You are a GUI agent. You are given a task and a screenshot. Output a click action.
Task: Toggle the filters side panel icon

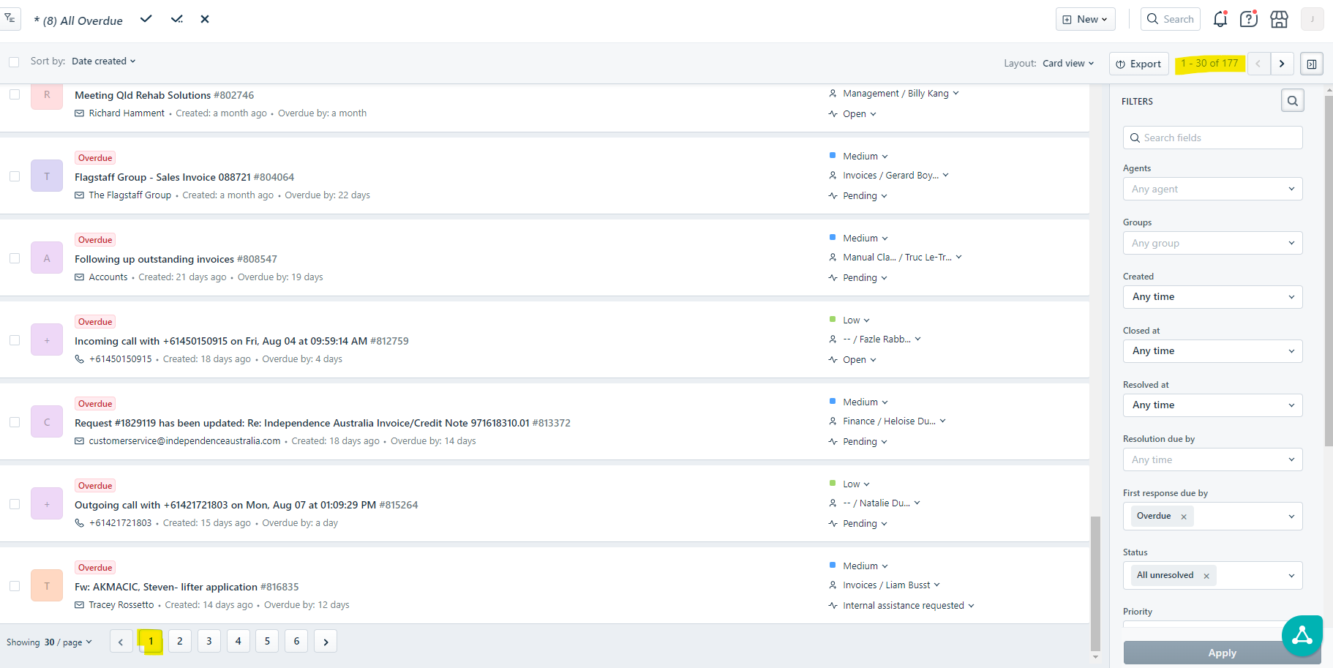(1312, 64)
